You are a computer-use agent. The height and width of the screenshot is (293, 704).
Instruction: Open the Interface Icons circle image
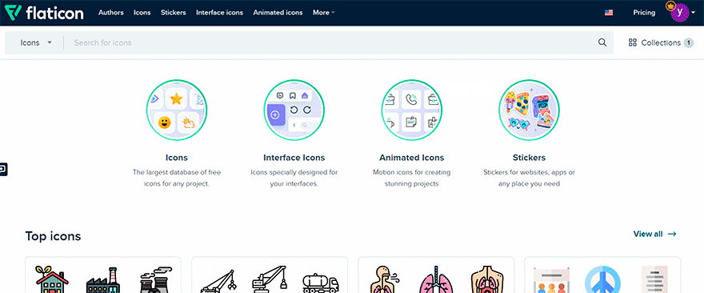pos(294,110)
